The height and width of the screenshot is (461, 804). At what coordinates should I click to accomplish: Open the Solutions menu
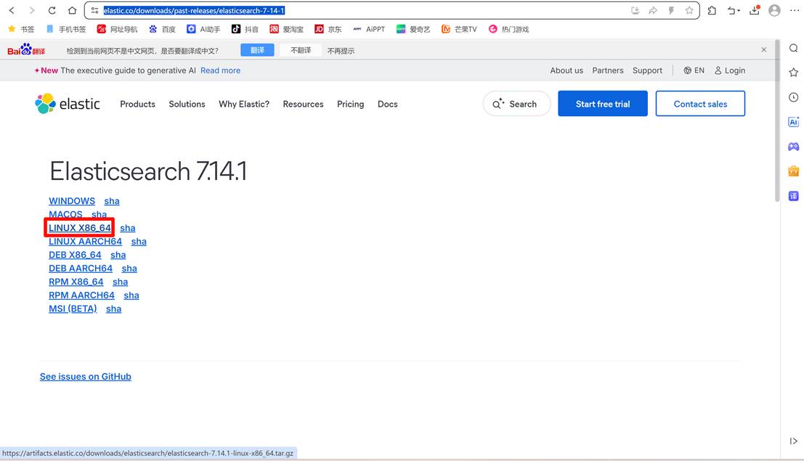click(x=187, y=104)
